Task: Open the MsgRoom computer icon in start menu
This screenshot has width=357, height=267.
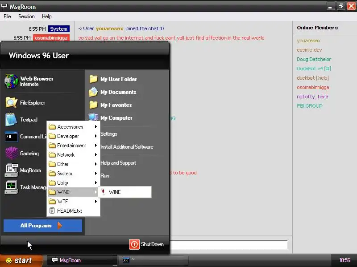Action: [x=12, y=170]
